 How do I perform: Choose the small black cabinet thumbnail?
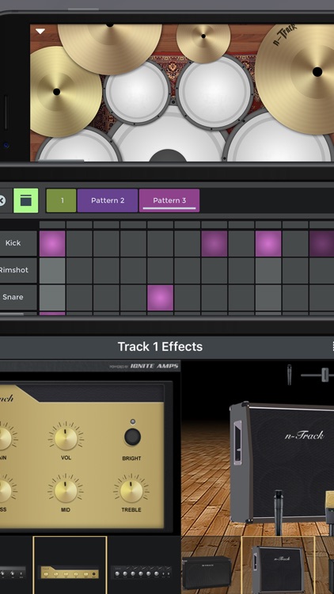pos(207,571)
